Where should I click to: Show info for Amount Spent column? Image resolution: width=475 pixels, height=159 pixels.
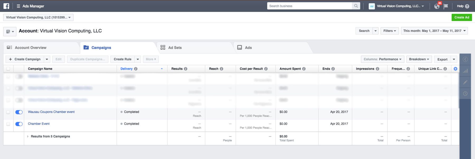304,69
